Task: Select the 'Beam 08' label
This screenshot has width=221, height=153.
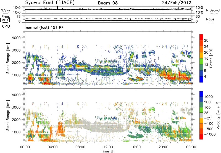Action: (x=108, y=3)
